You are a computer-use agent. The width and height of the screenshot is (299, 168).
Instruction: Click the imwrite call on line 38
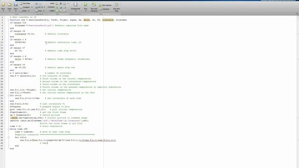click(x=49, y=120)
